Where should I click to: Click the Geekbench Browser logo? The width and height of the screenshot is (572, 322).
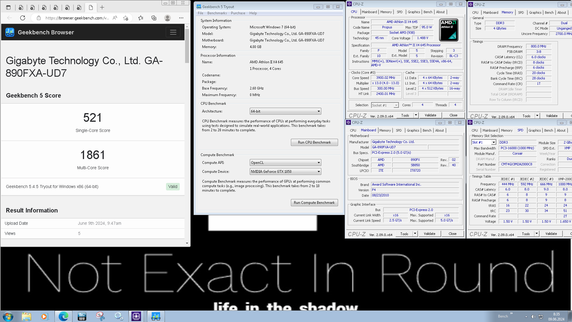click(x=10, y=32)
